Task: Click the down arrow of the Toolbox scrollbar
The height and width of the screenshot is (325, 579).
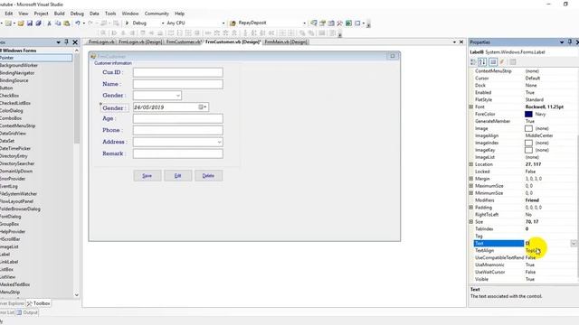Action: point(76,295)
